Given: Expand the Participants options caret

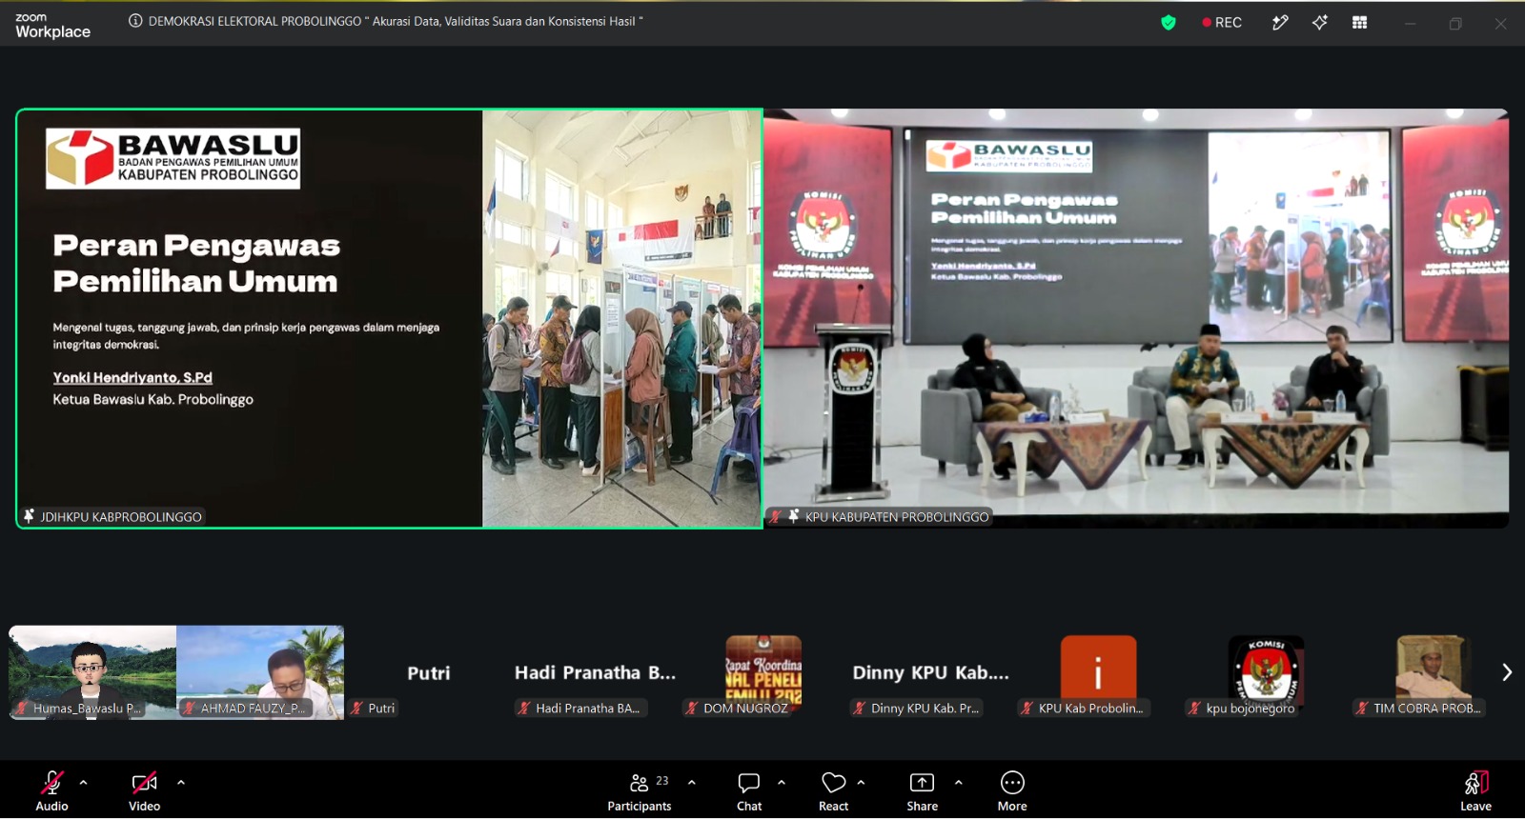Looking at the screenshot, I should (692, 783).
